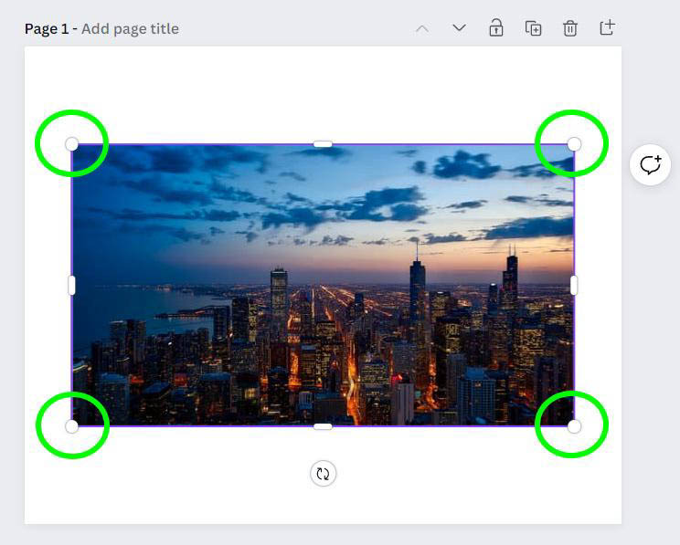Click the Add page title field

pos(130,28)
